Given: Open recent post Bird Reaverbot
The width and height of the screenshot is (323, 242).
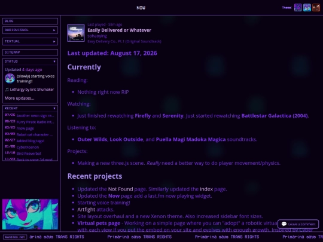Looking at the screenshot, I should [x=29, y=154].
